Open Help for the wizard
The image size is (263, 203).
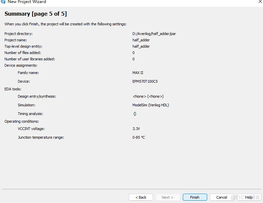tap(249, 197)
